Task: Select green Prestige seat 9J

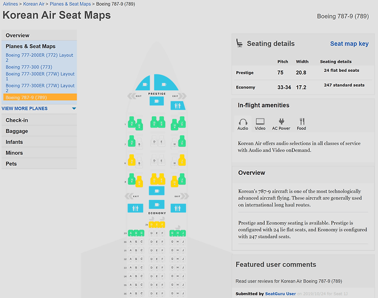Action: [182, 179]
